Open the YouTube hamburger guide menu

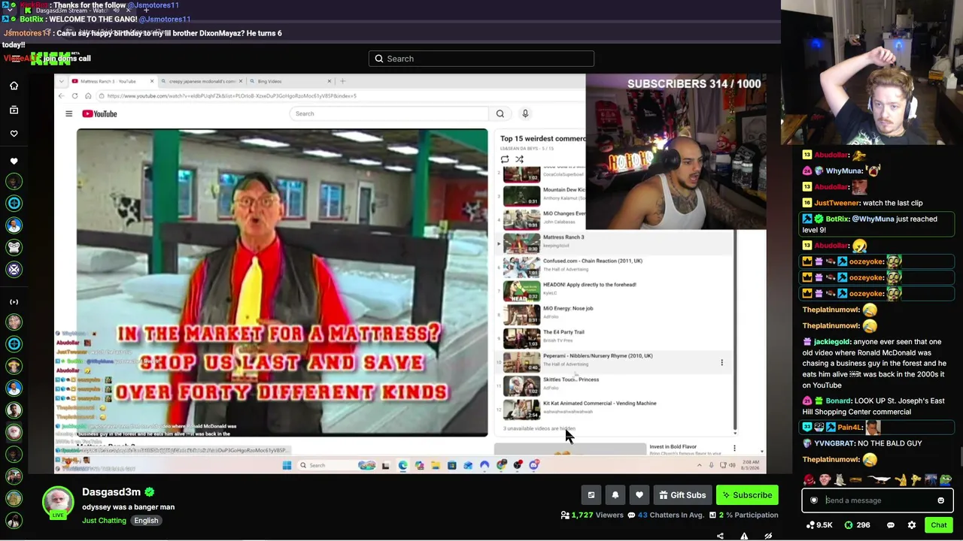point(68,113)
